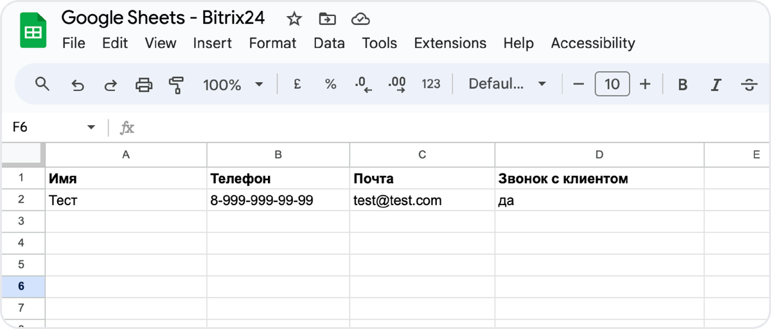771x329 pixels.
Task: Select the cell containing да
Action: pyautogui.click(x=599, y=200)
